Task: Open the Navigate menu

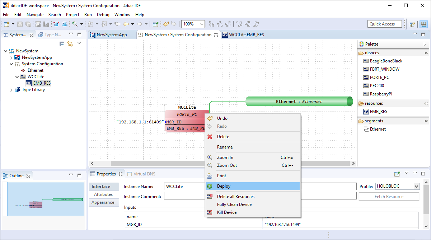Action: coord(35,15)
